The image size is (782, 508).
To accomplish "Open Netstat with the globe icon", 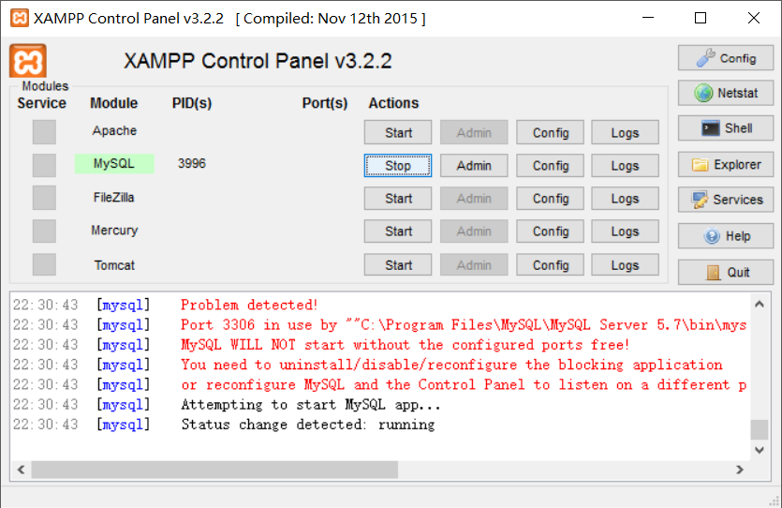I will pyautogui.click(x=726, y=93).
